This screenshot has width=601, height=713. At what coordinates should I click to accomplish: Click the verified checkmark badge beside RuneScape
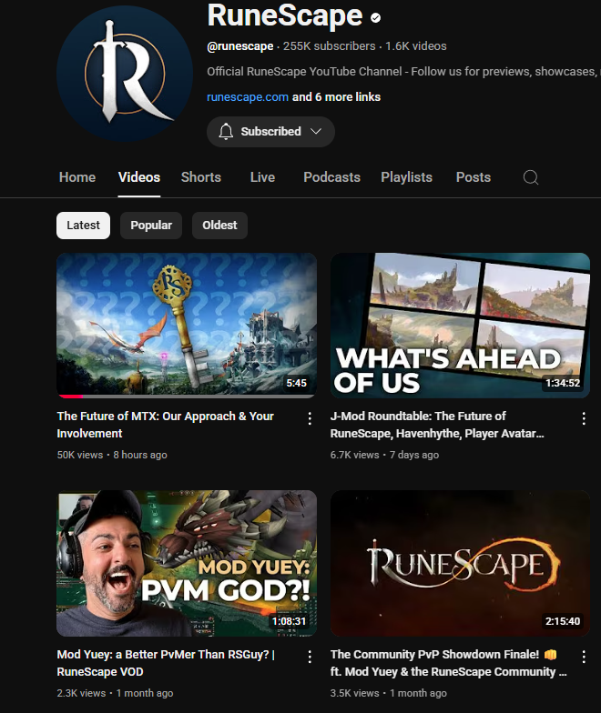[x=375, y=18]
